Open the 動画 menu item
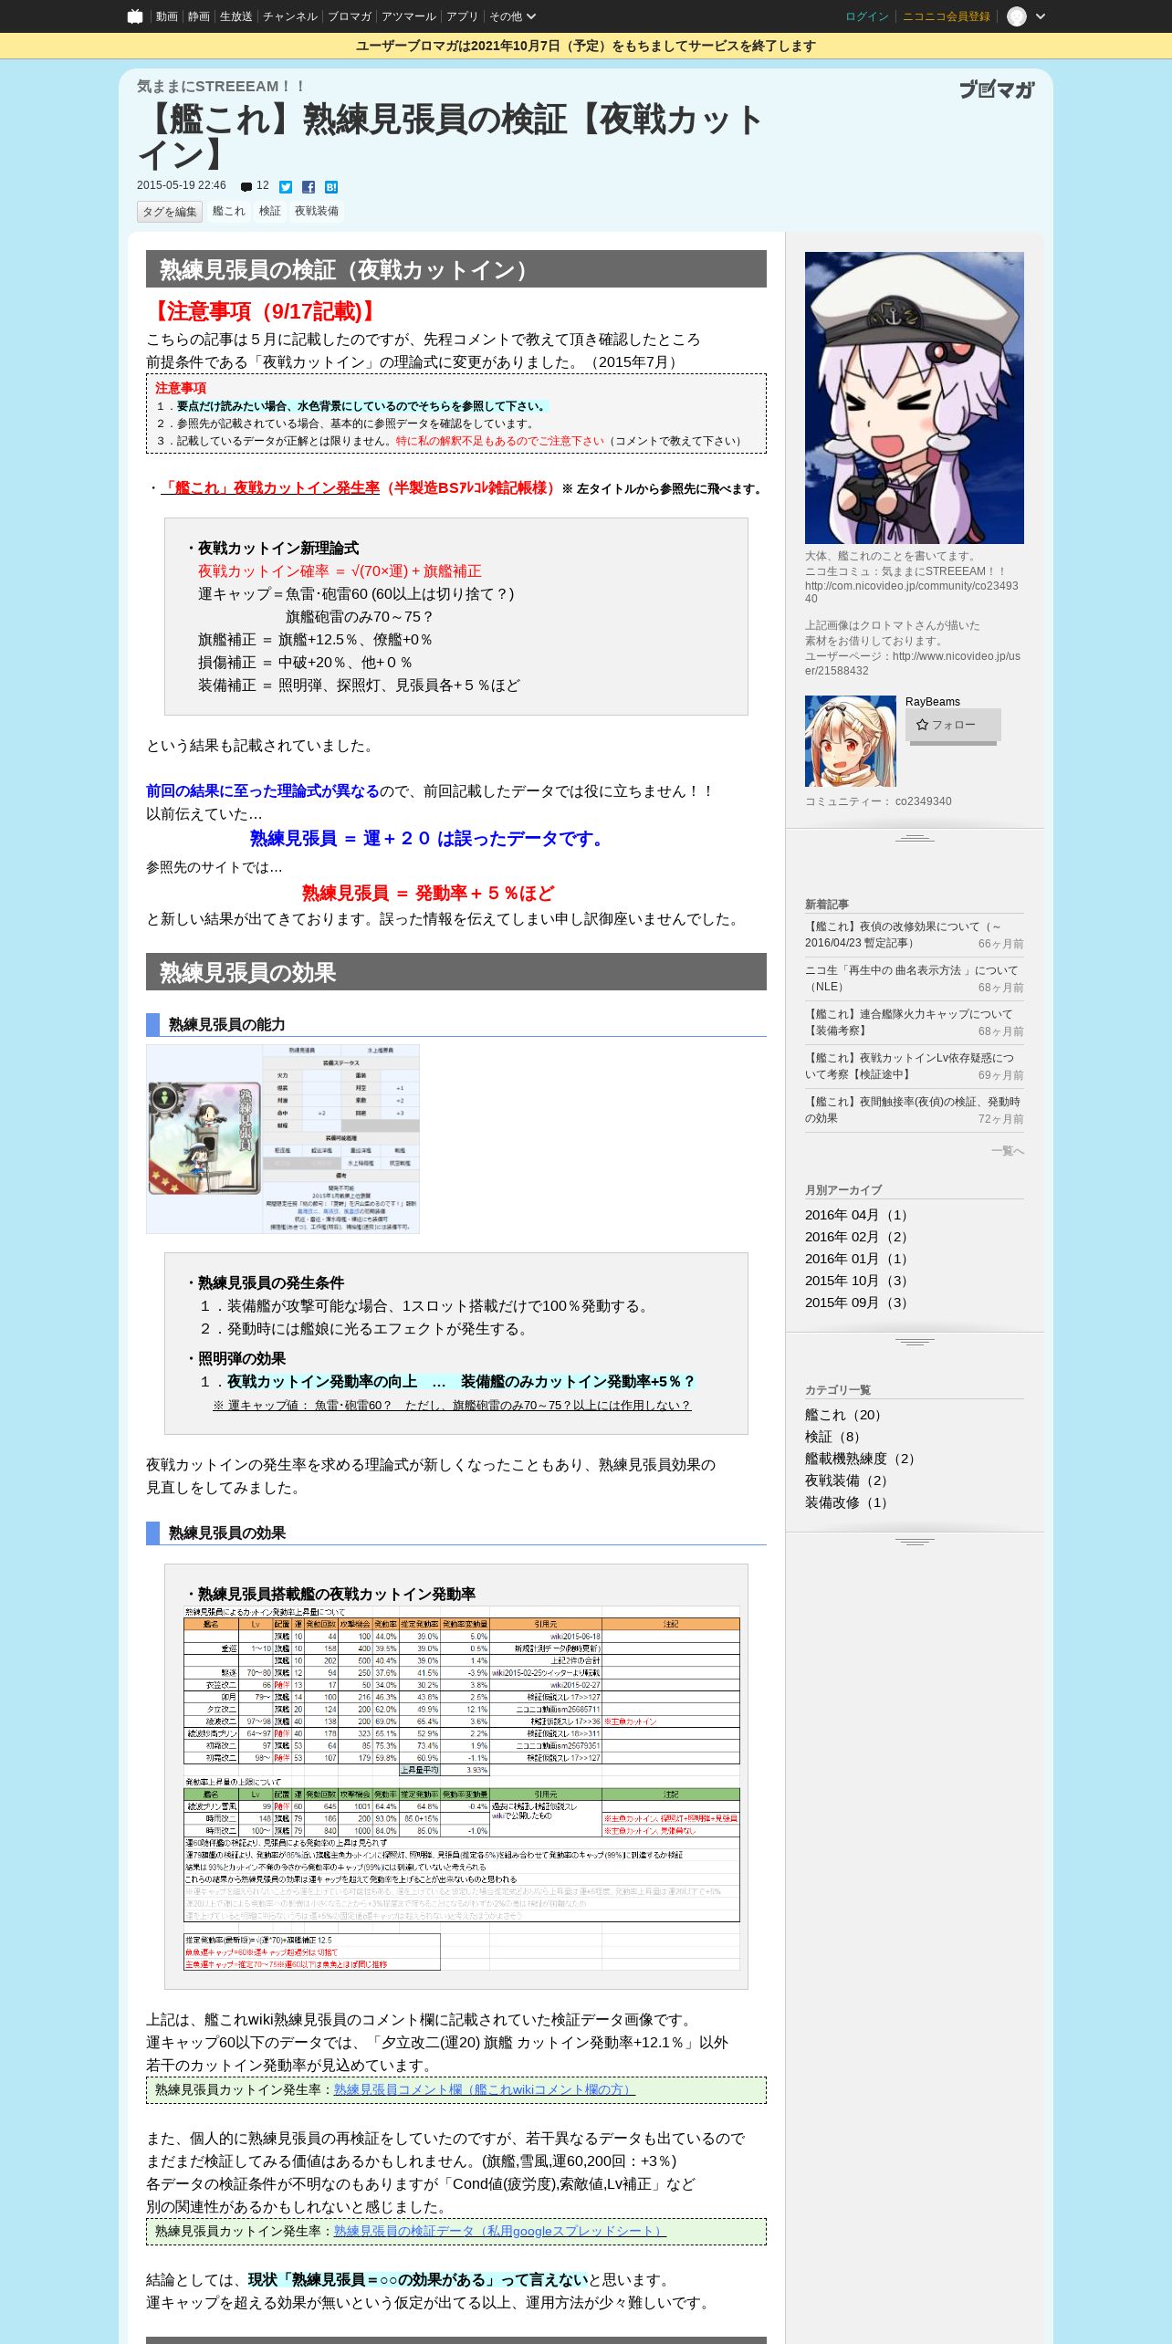 click(x=167, y=16)
